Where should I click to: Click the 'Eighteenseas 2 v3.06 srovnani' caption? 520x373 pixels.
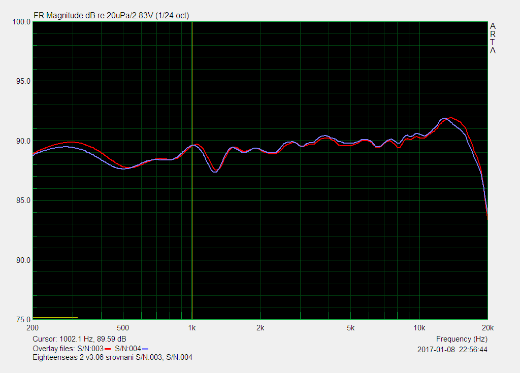click(x=83, y=357)
